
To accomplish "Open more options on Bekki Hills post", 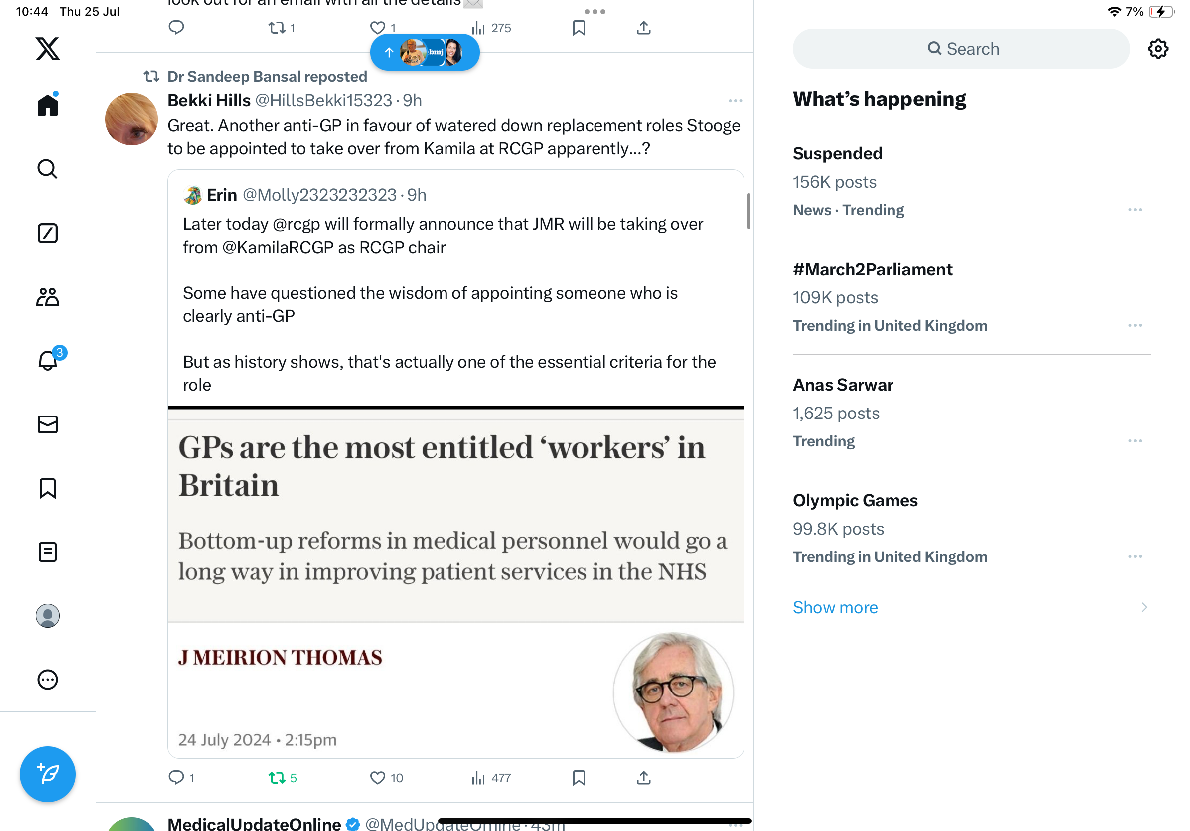I will [x=735, y=101].
